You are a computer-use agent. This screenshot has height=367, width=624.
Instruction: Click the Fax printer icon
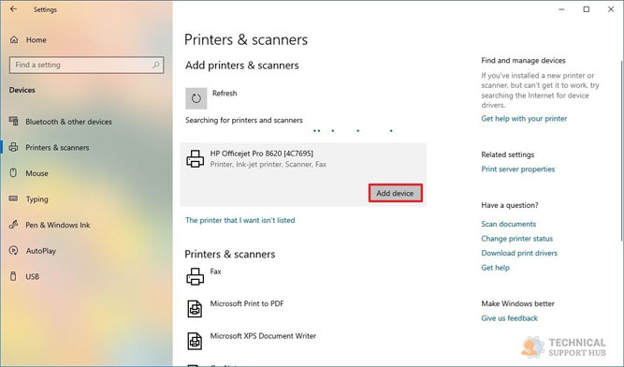click(x=195, y=276)
